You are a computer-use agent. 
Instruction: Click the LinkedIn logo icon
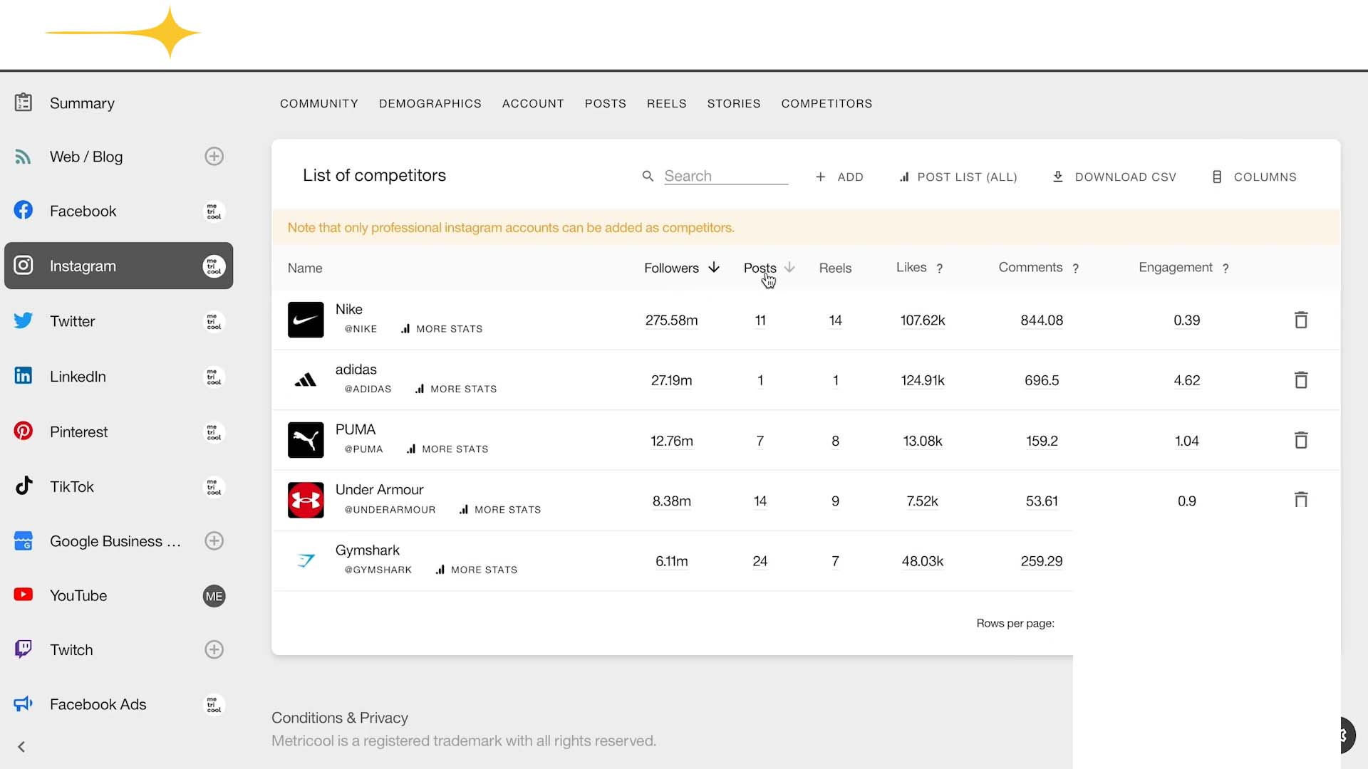tap(24, 375)
